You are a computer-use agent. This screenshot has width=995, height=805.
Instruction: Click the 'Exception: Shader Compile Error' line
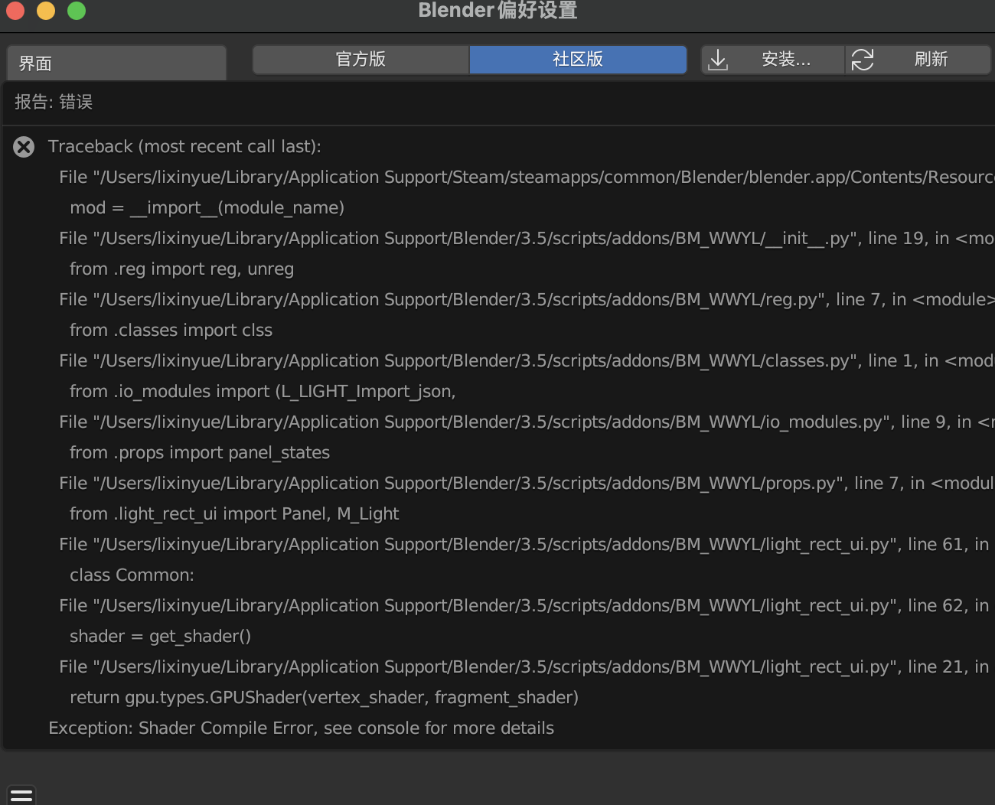(301, 728)
